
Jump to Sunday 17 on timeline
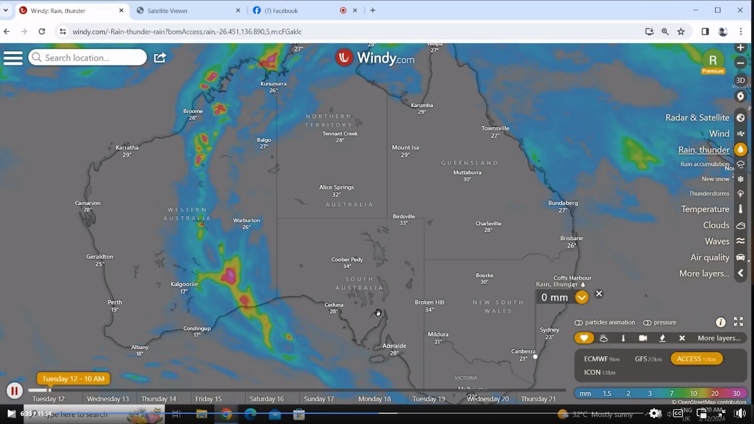coord(319,399)
